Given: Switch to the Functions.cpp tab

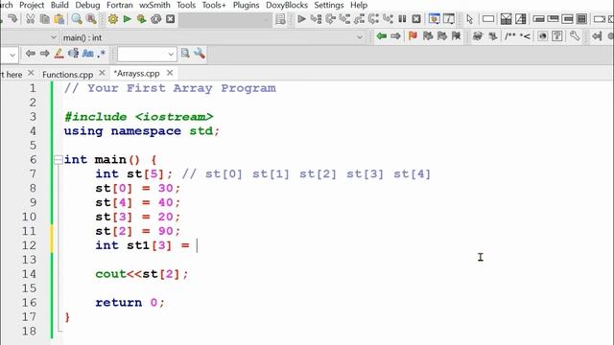Looking at the screenshot, I should pyautogui.click(x=68, y=74).
